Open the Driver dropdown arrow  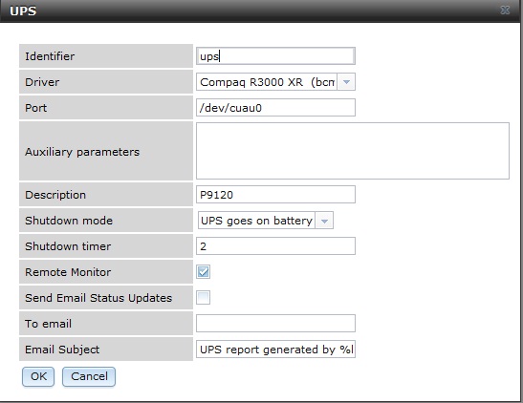coord(346,82)
